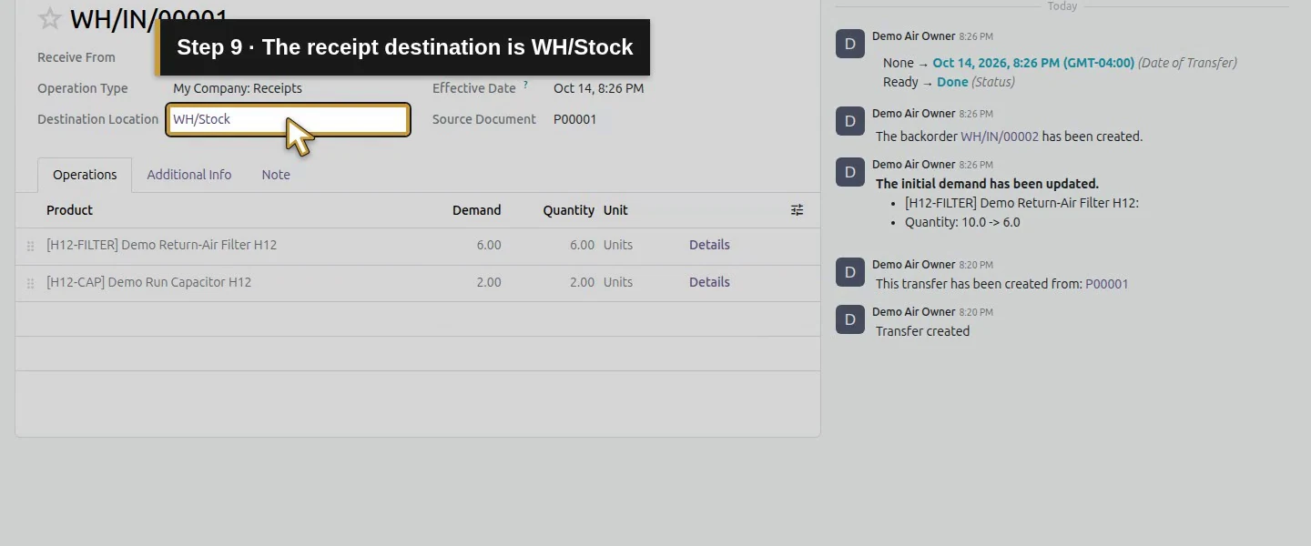Click Operation Type value My Company: Receipts
This screenshot has width=1311, height=546.
click(238, 88)
